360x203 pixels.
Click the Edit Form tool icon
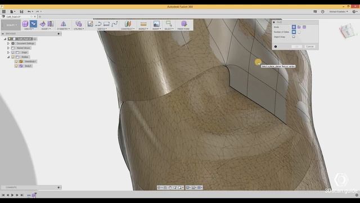[x=43, y=24]
